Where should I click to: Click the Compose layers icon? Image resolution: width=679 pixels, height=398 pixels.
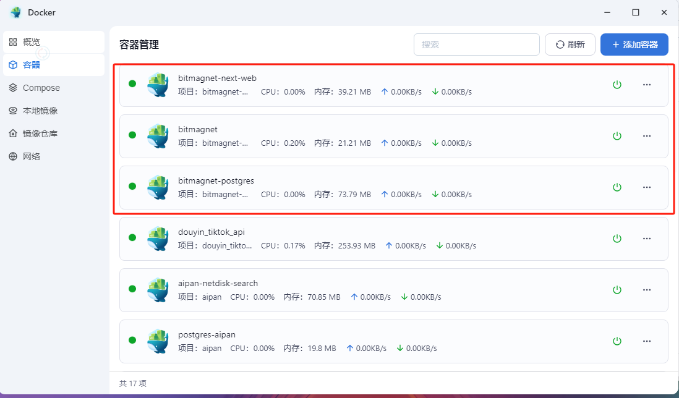click(x=13, y=88)
